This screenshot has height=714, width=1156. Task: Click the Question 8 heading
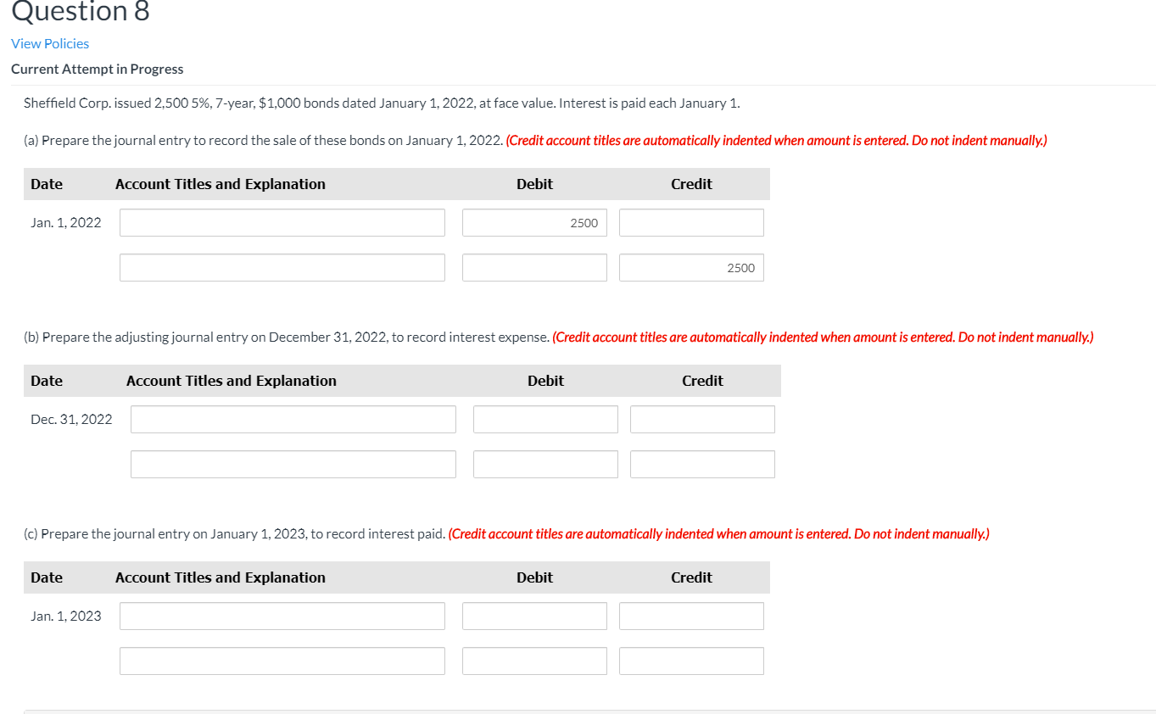tap(80, 12)
